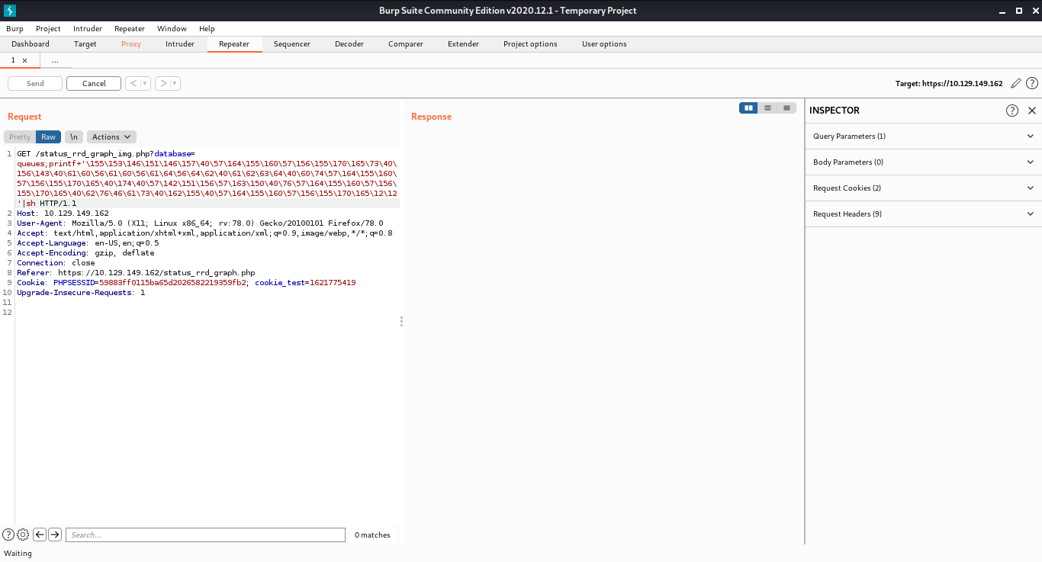Open Repeater help question mark icon

click(1032, 83)
